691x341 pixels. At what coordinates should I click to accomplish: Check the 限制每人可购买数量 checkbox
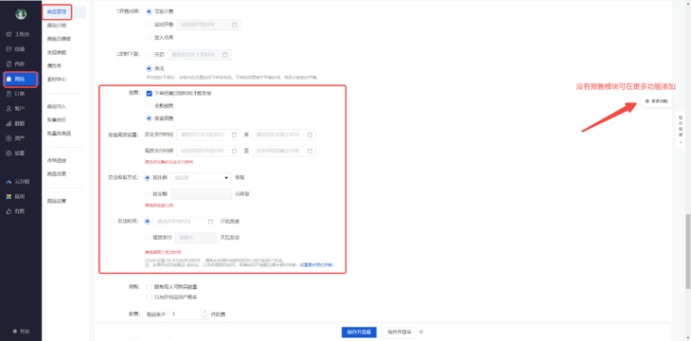point(149,287)
